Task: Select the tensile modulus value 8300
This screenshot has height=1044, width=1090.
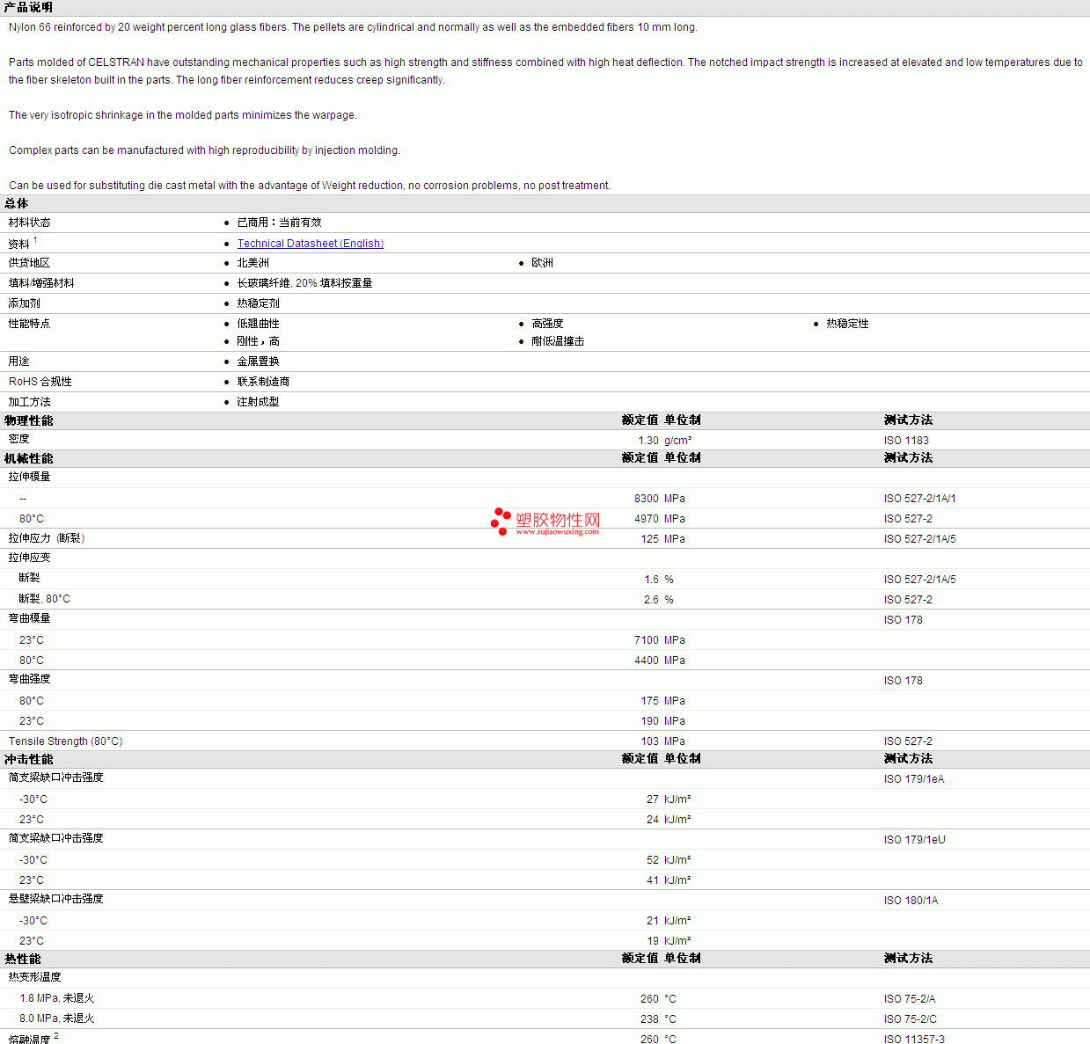Action: (x=647, y=499)
